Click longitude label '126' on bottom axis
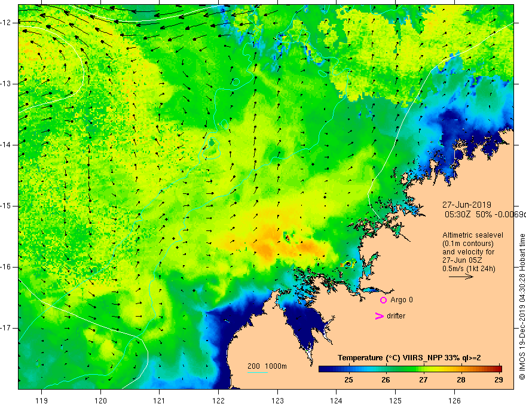Image resolution: width=526 pixels, height=407 pixels. tap(454, 400)
